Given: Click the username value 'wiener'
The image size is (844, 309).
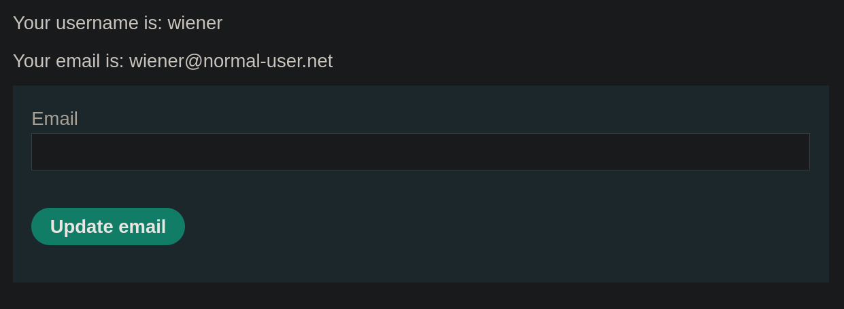Looking at the screenshot, I should [x=195, y=23].
